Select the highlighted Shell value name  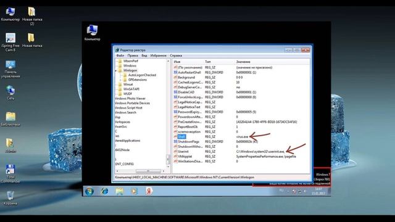tap(181, 137)
